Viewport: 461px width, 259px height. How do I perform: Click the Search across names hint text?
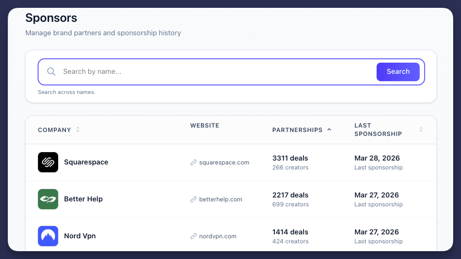click(66, 92)
